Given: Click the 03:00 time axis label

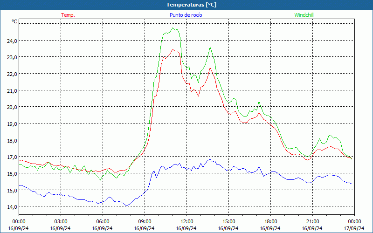Looking at the screenshot, I should (x=61, y=222).
